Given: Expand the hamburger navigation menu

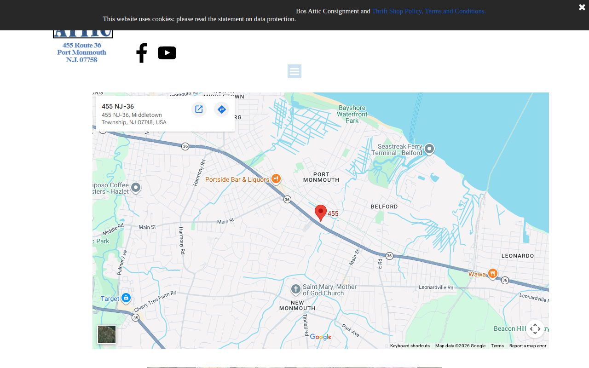Looking at the screenshot, I should (x=294, y=71).
